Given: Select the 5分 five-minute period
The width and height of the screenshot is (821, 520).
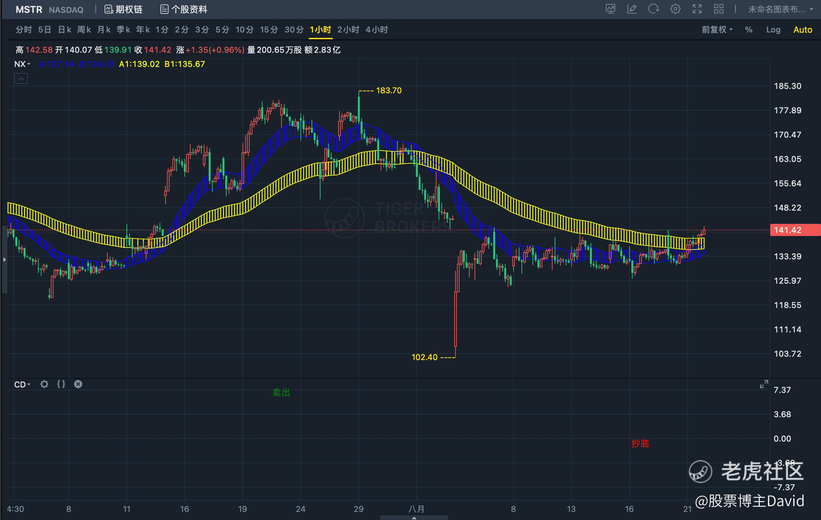Looking at the screenshot, I should click(x=222, y=30).
